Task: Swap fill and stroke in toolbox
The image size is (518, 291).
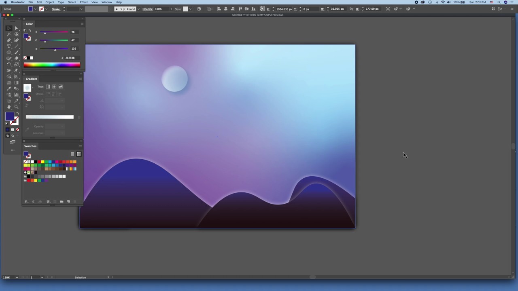Action: tap(17, 113)
